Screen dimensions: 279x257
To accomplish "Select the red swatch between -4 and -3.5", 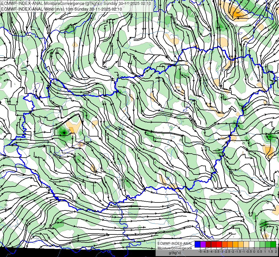I will click(214, 244).
